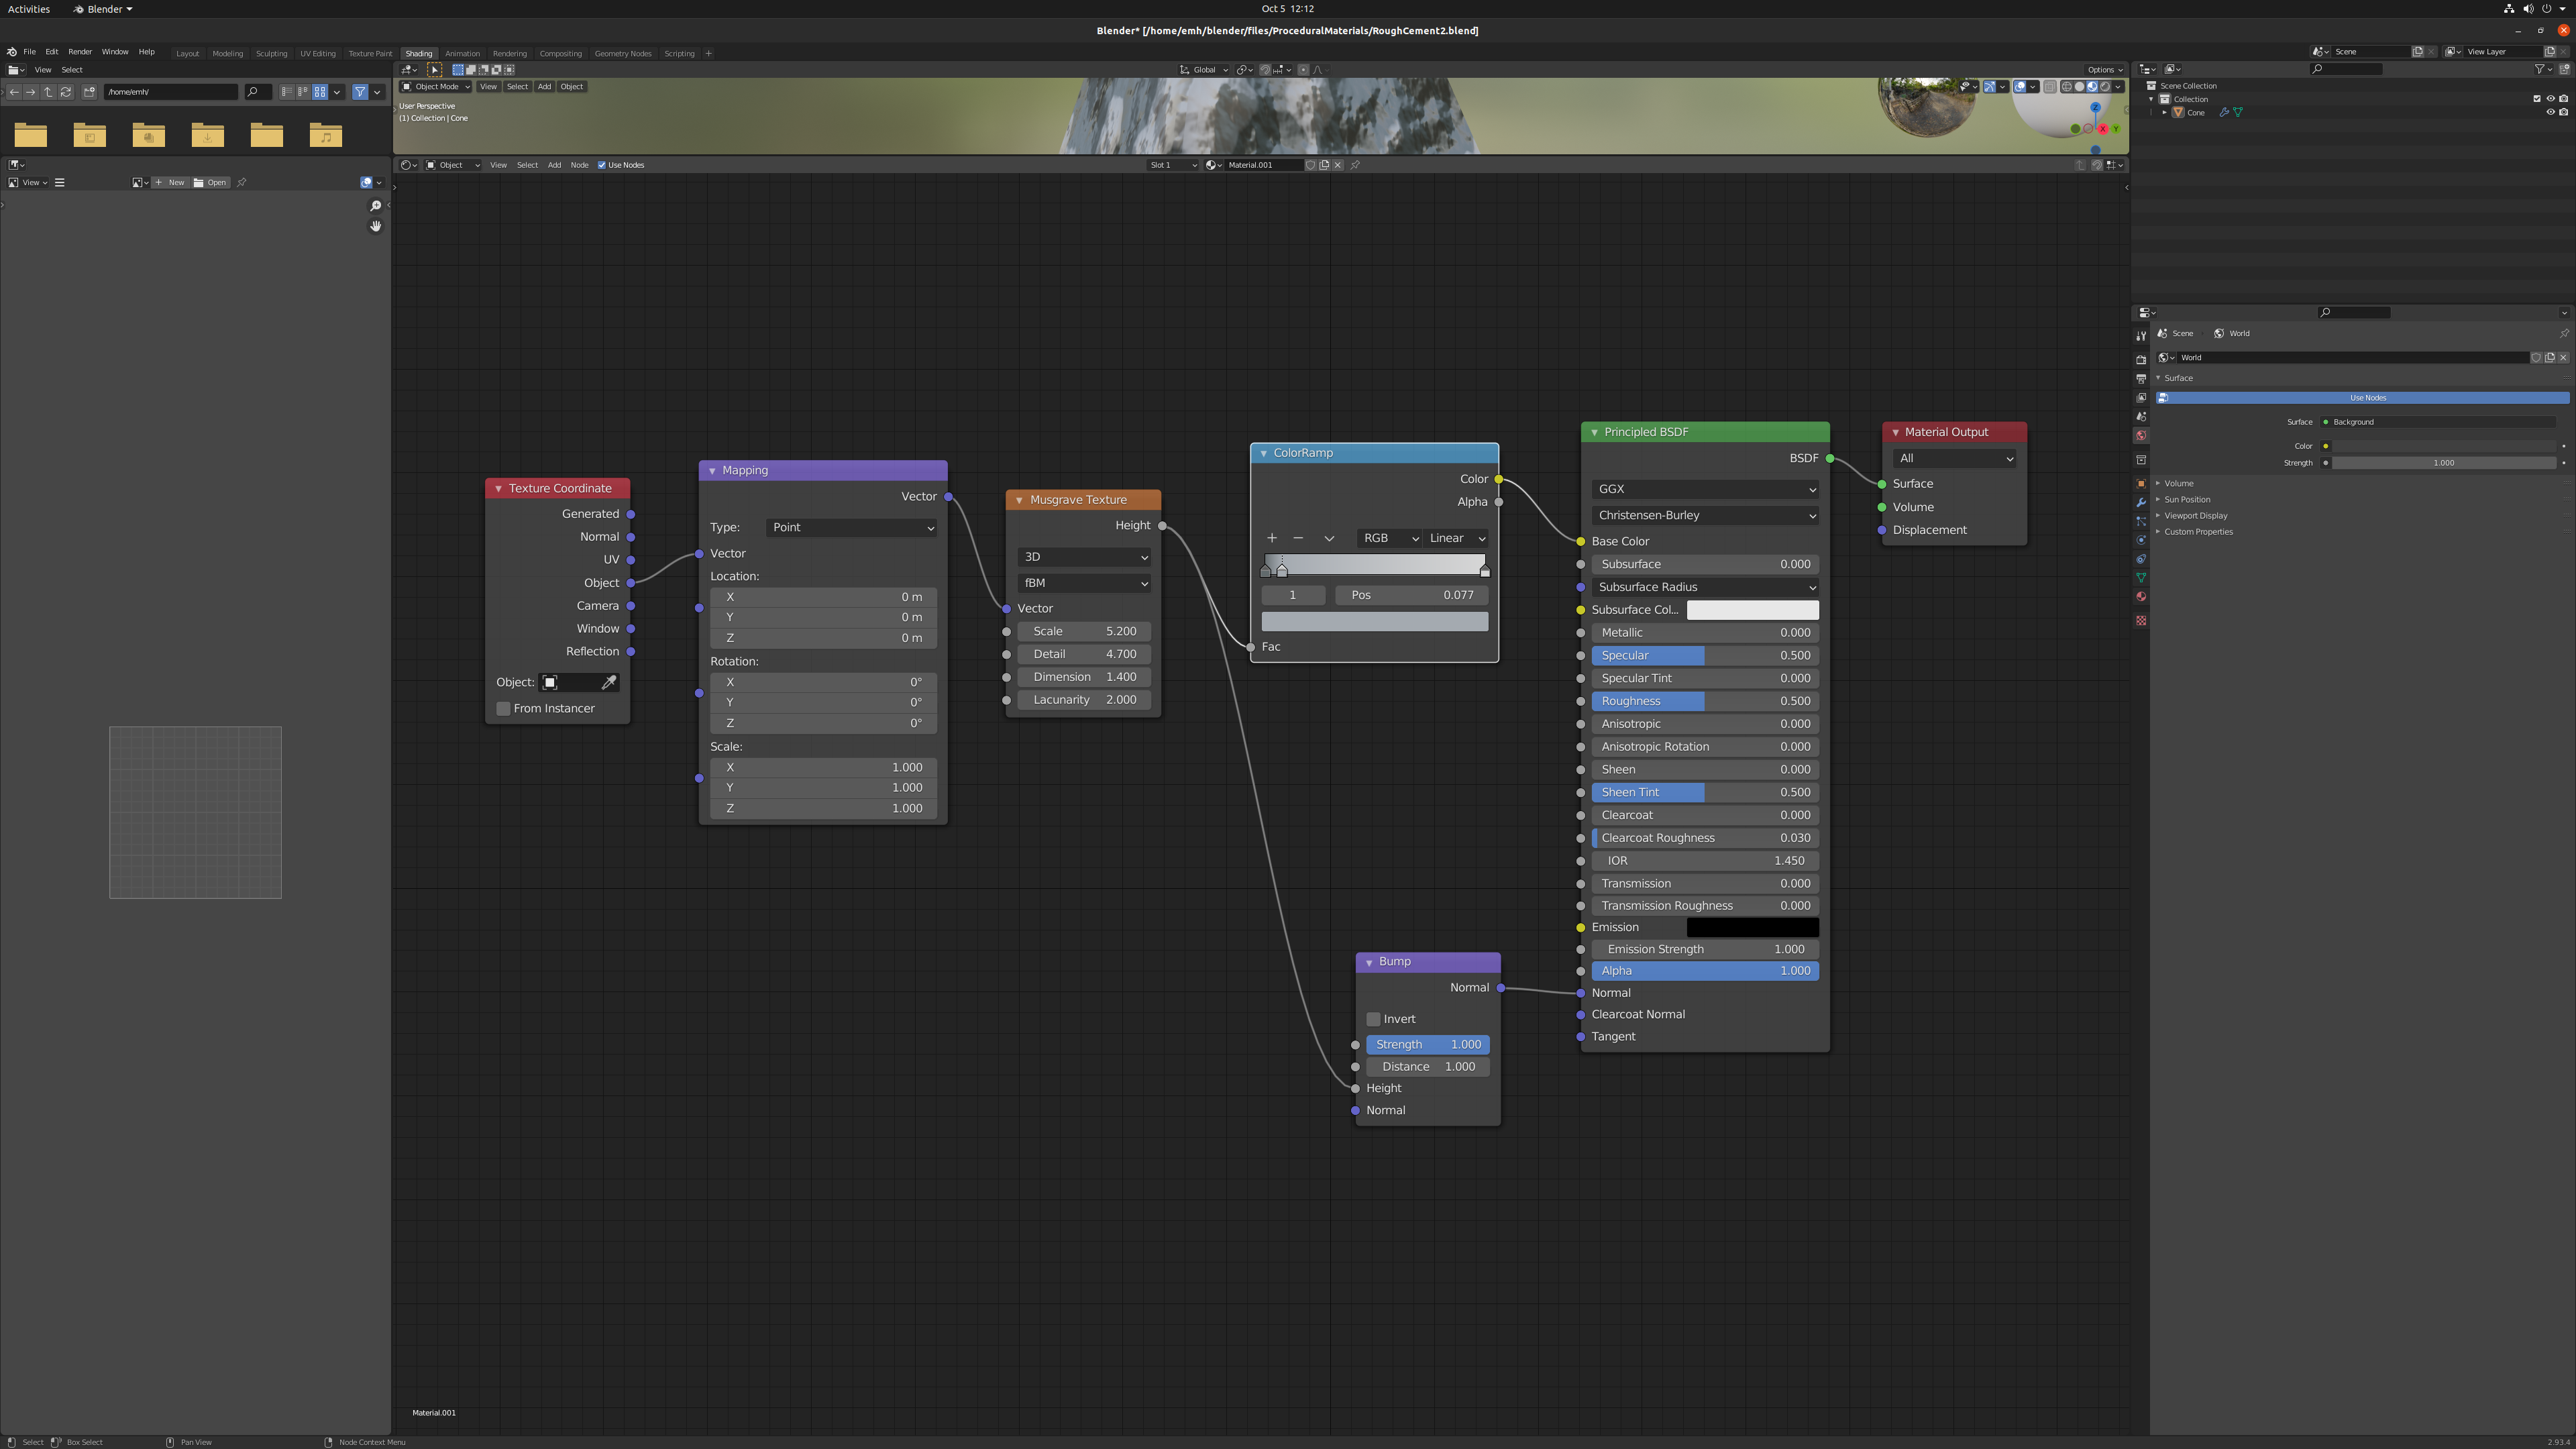
Task: Open Musgrave fBM type dropdown
Action: point(1084,583)
